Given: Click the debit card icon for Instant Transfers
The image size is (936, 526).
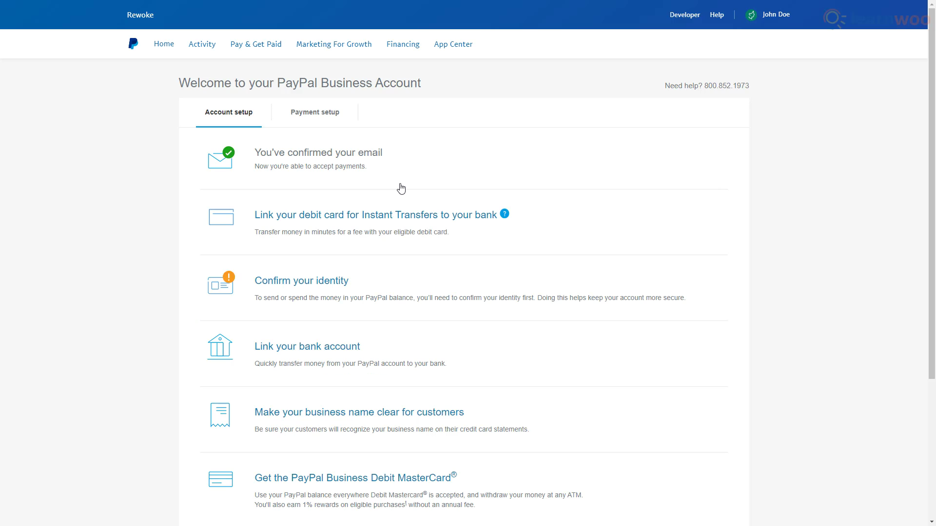Looking at the screenshot, I should click(221, 217).
